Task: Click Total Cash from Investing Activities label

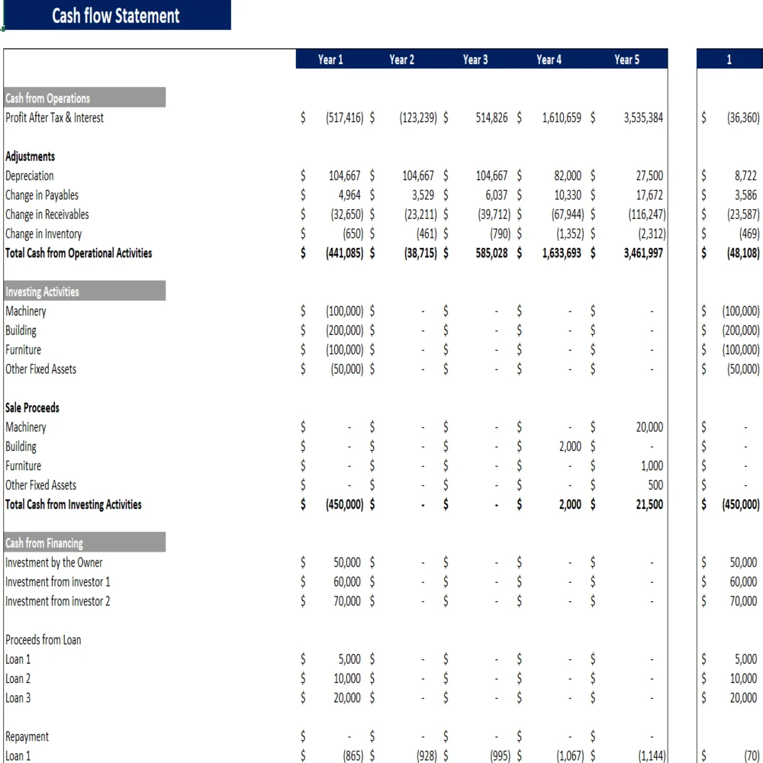Action: tap(72, 504)
